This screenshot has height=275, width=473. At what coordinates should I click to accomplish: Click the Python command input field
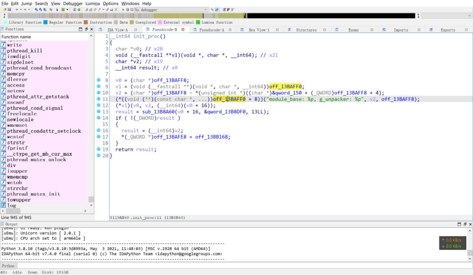click(244, 266)
